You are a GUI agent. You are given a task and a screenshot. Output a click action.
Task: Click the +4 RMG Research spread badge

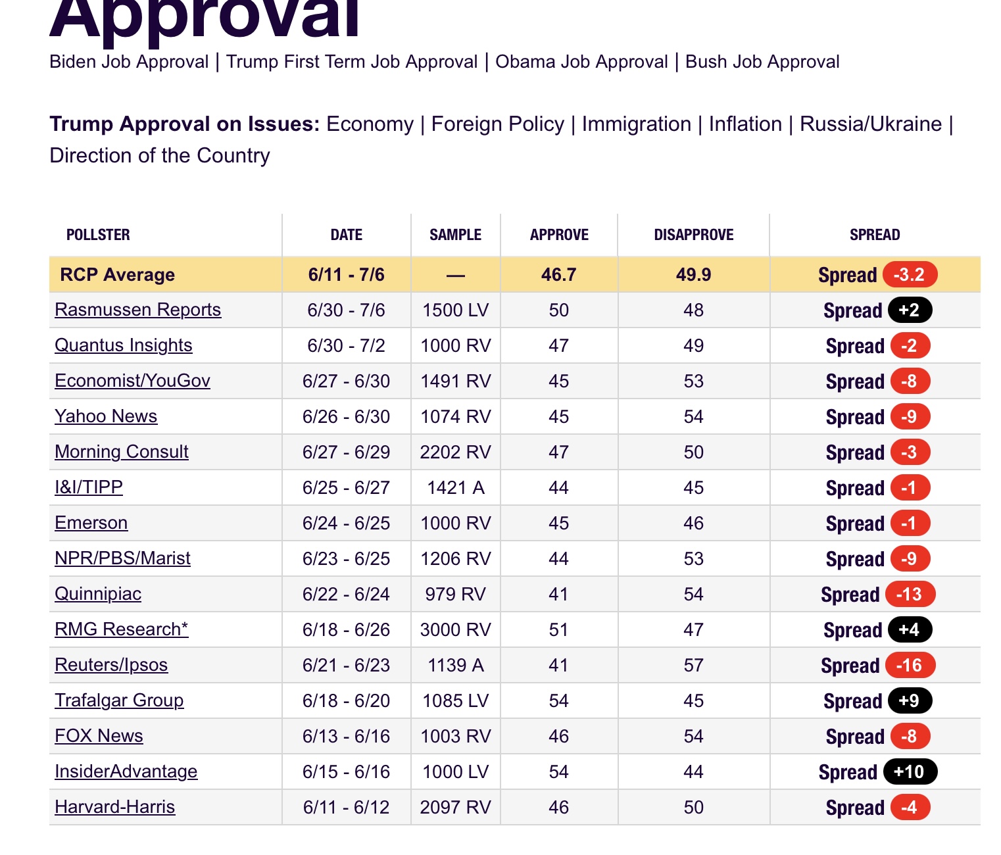(910, 629)
